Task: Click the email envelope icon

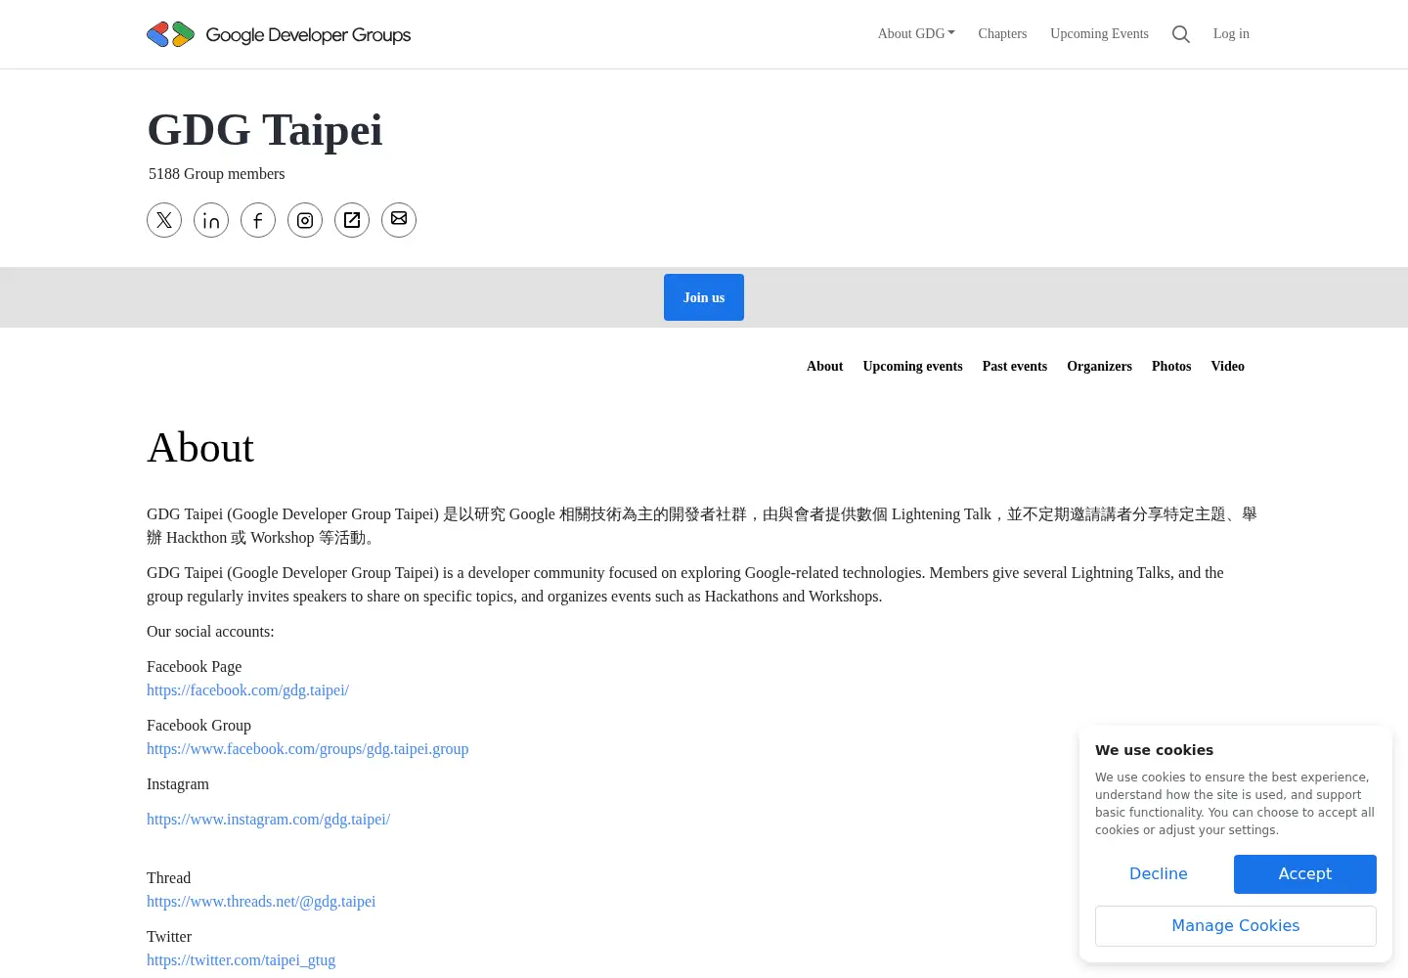Action: tap(399, 220)
